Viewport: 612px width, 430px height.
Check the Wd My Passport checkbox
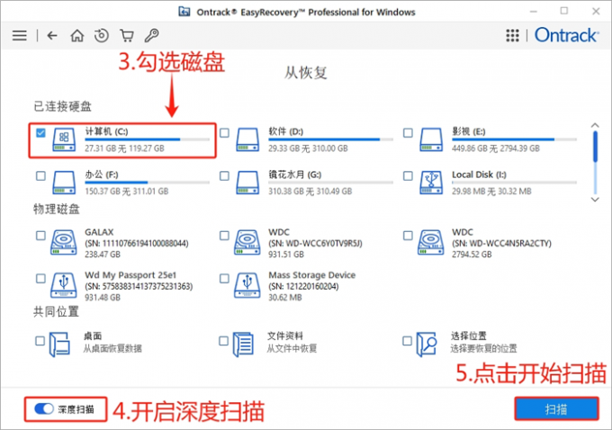point(40,279)
